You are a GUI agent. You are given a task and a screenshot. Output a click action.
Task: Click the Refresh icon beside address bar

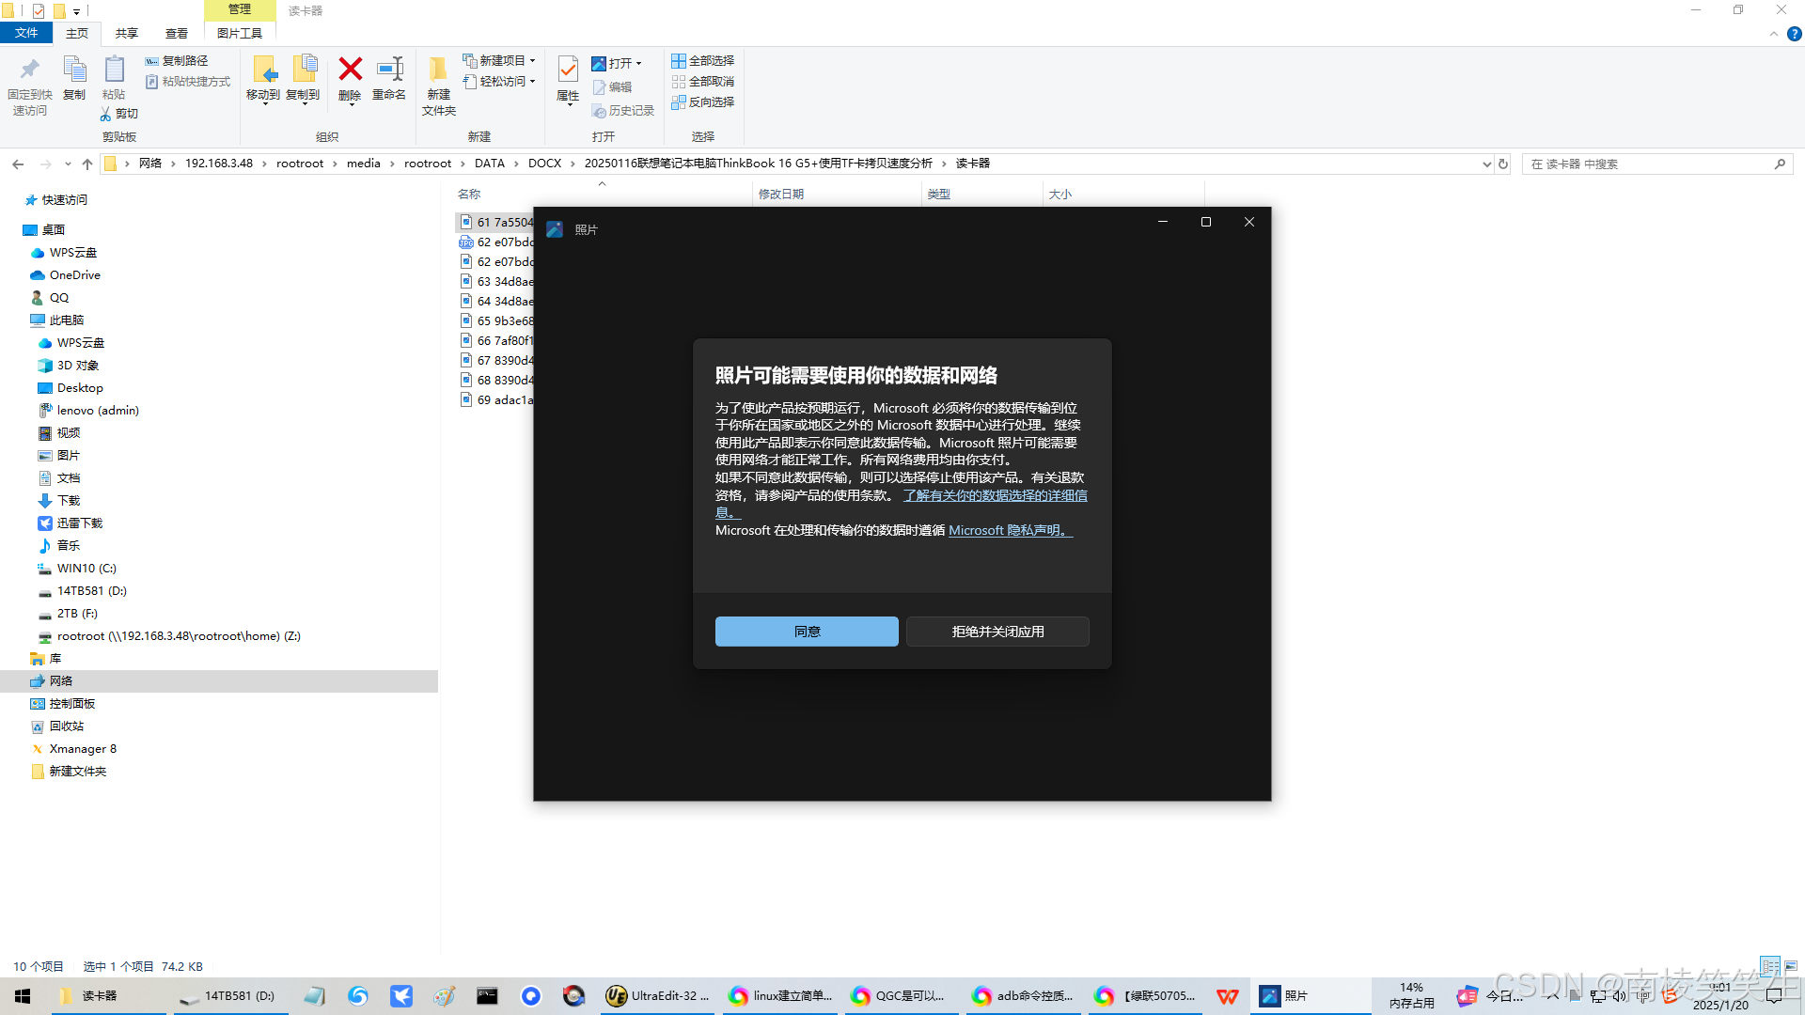(x=1503, y=164)
